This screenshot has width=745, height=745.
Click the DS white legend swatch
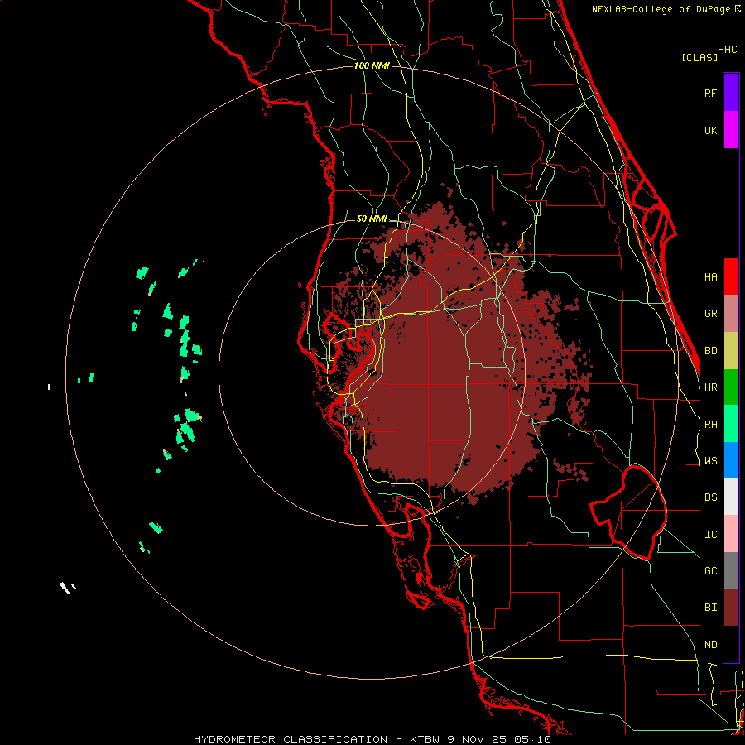731,497
